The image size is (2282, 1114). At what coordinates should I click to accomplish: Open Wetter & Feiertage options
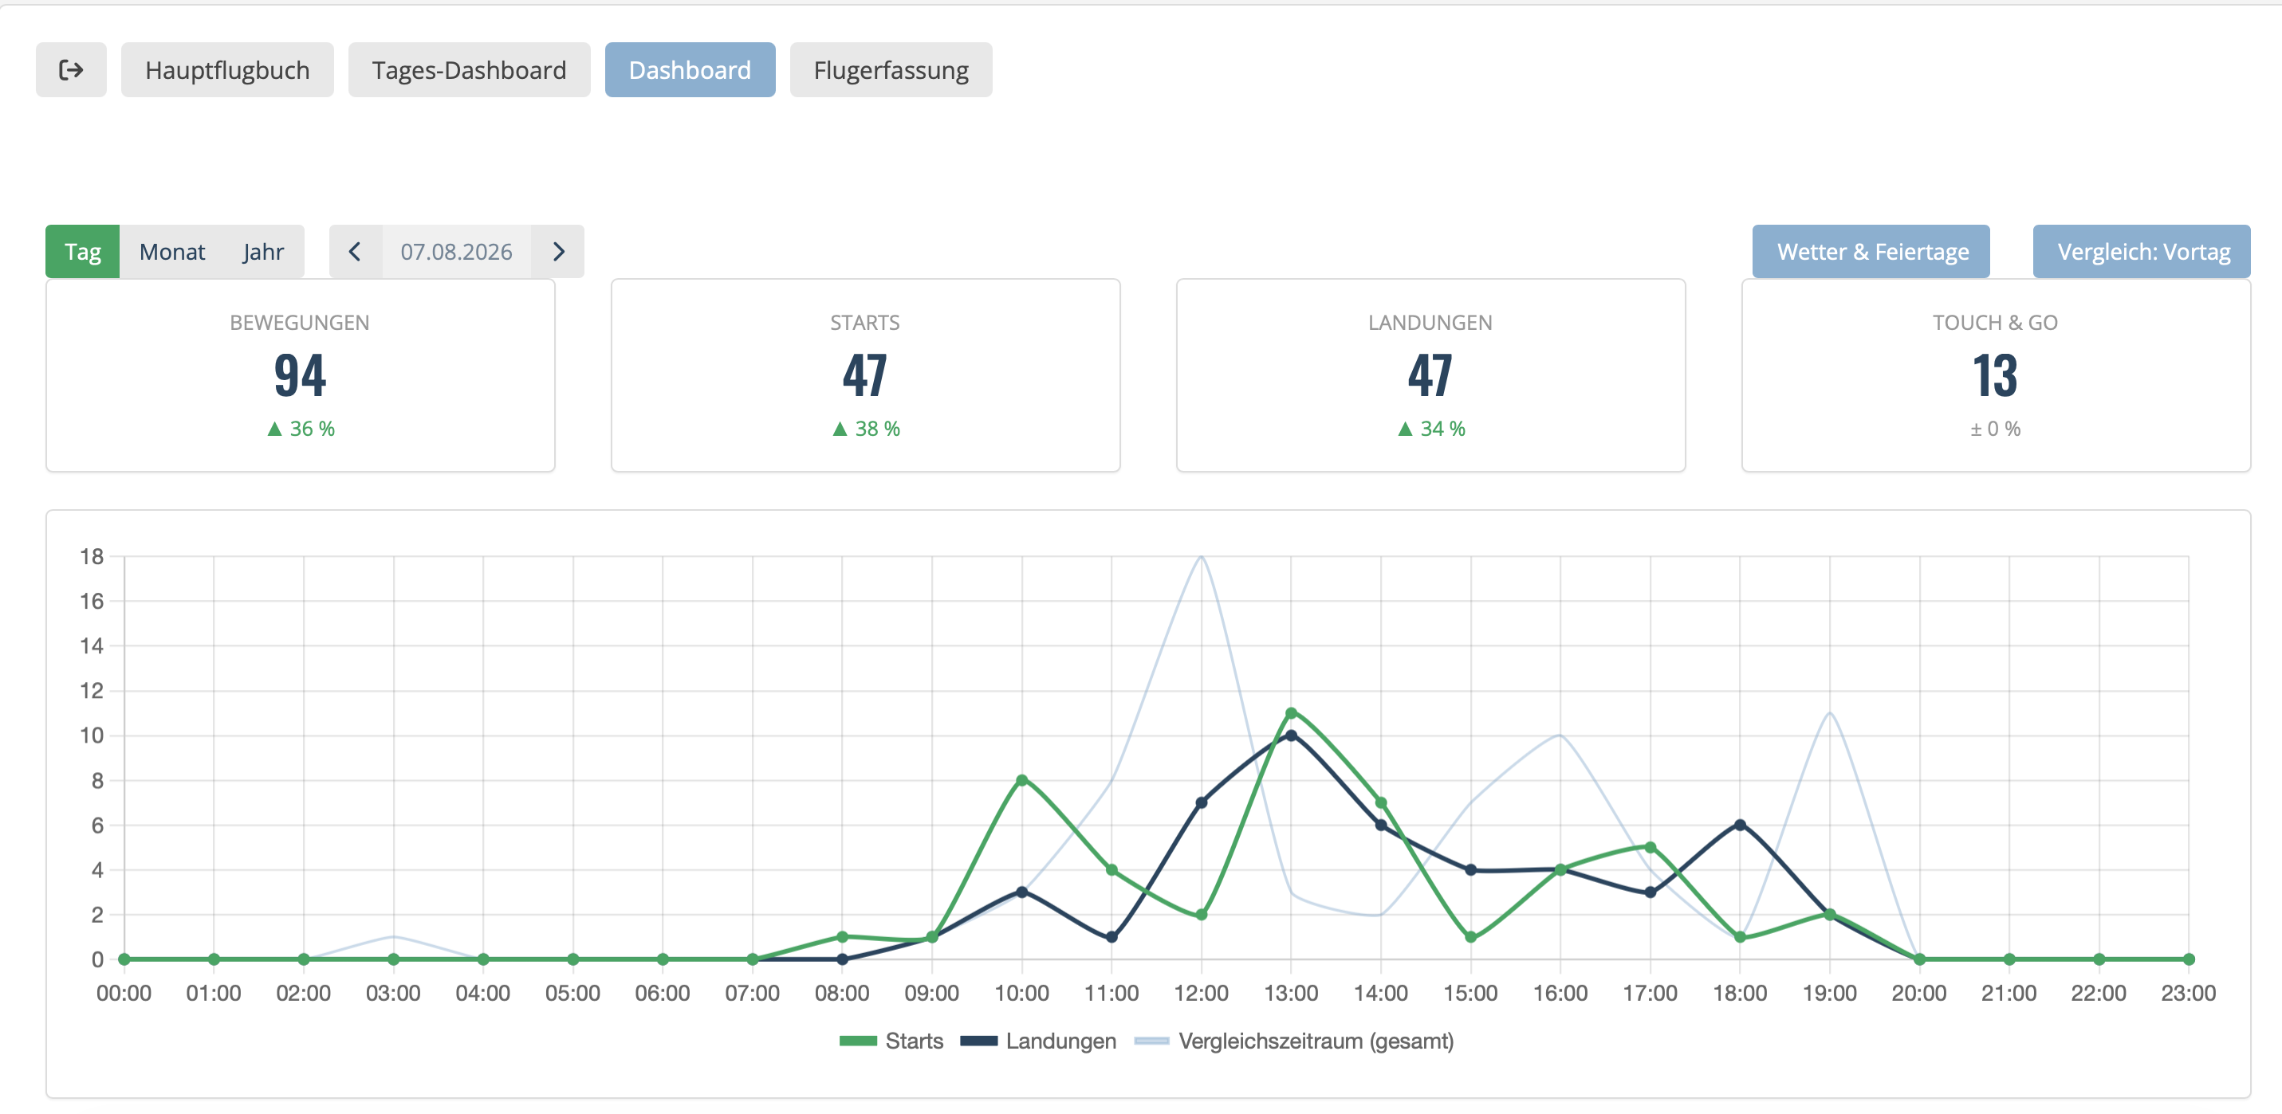[x=1871, y=252]
